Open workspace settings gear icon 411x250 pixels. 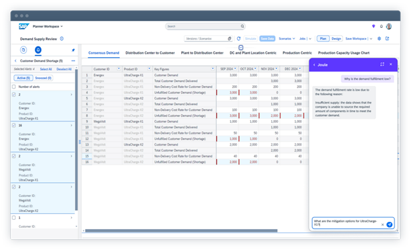point(379,39)
